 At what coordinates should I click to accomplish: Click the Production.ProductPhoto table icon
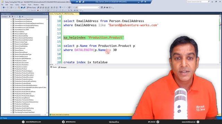tap(13, 90)
